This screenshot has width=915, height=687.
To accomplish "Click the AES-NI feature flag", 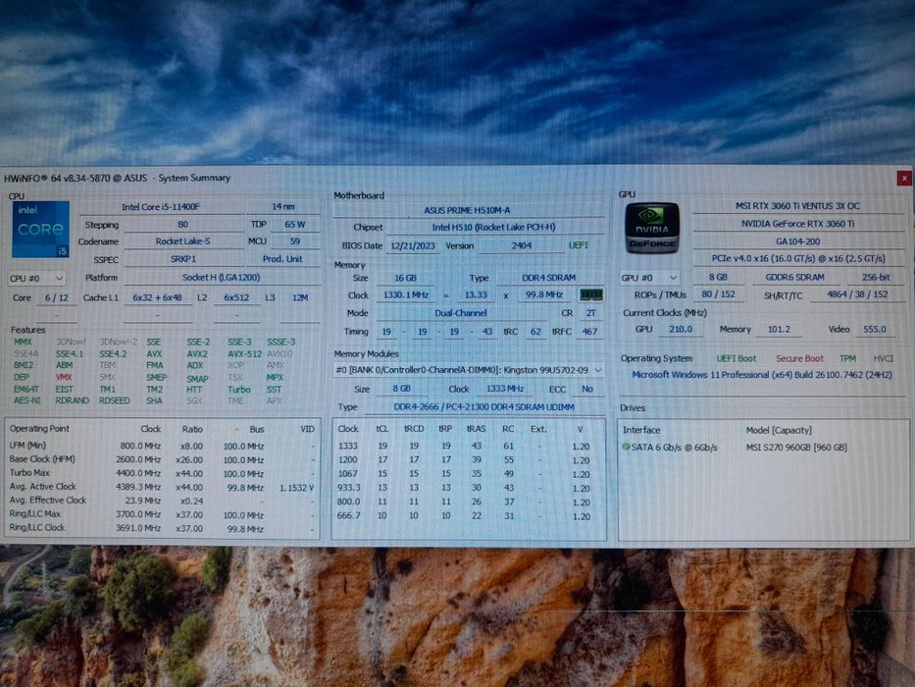I will tap(26, 400).
